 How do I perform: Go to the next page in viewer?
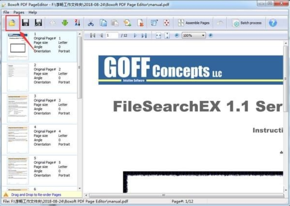tap(135, 35)
